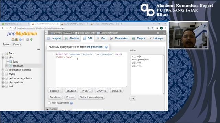
Task: Expand information_schema database node
Action: point(3,70)
